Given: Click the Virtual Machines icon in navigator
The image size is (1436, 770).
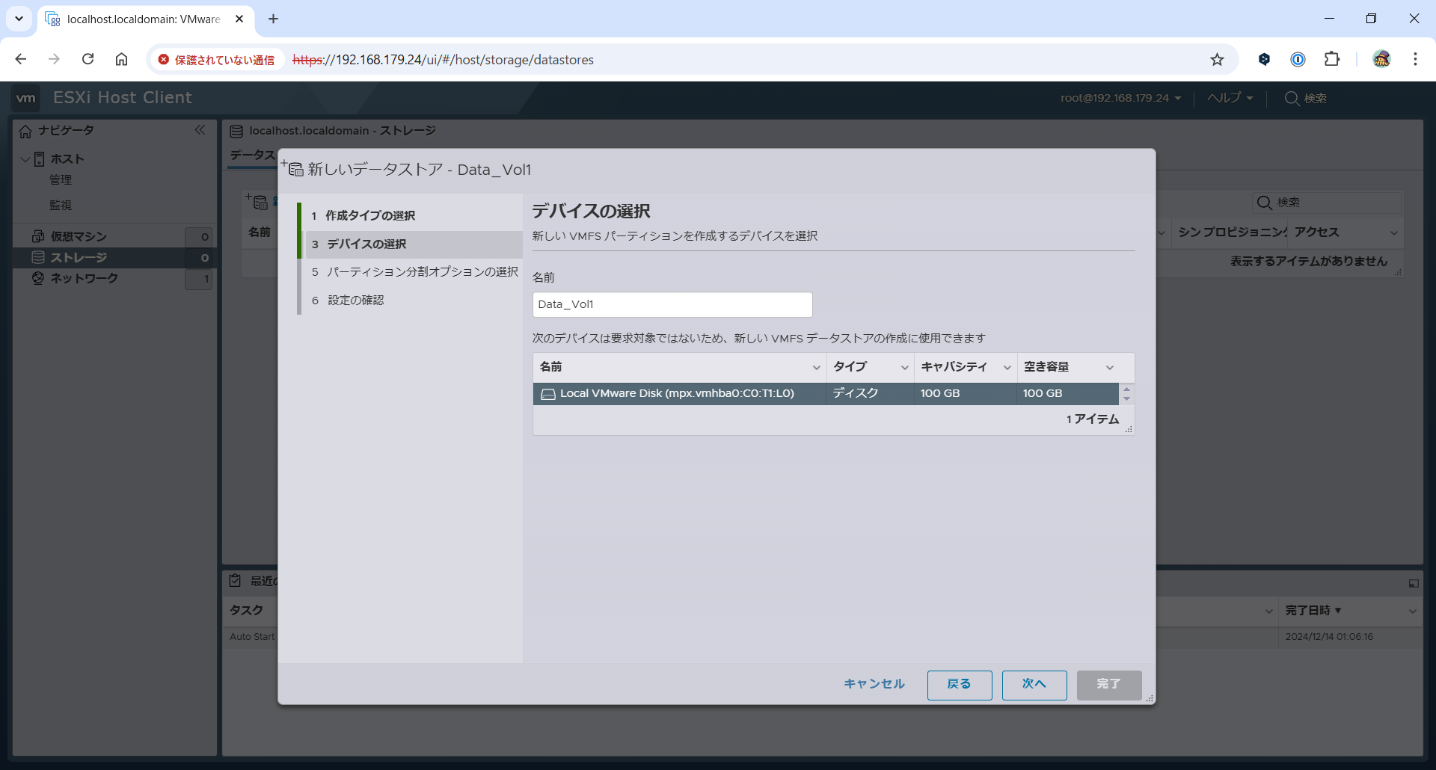Looking at the screenshot, I should coord(38,236).
